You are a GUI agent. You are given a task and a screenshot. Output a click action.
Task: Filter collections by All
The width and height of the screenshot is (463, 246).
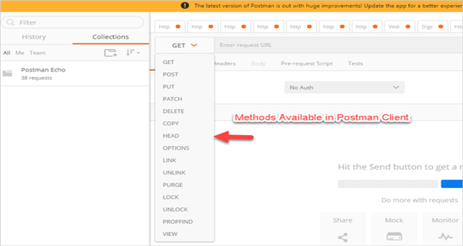[x=6, y=53]
